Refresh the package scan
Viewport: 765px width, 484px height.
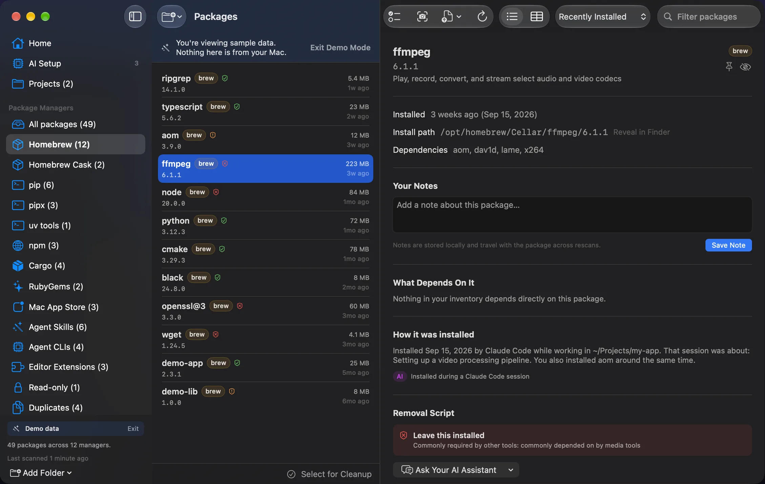coord(482,16)
